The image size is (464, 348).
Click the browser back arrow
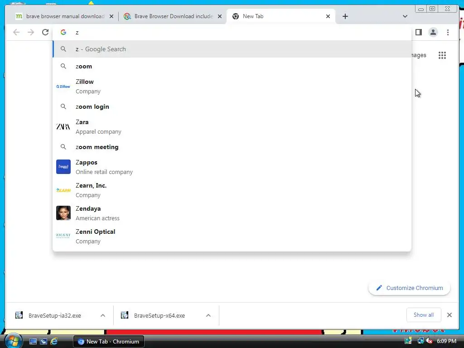pyautogui.click(x=16, y=32)
